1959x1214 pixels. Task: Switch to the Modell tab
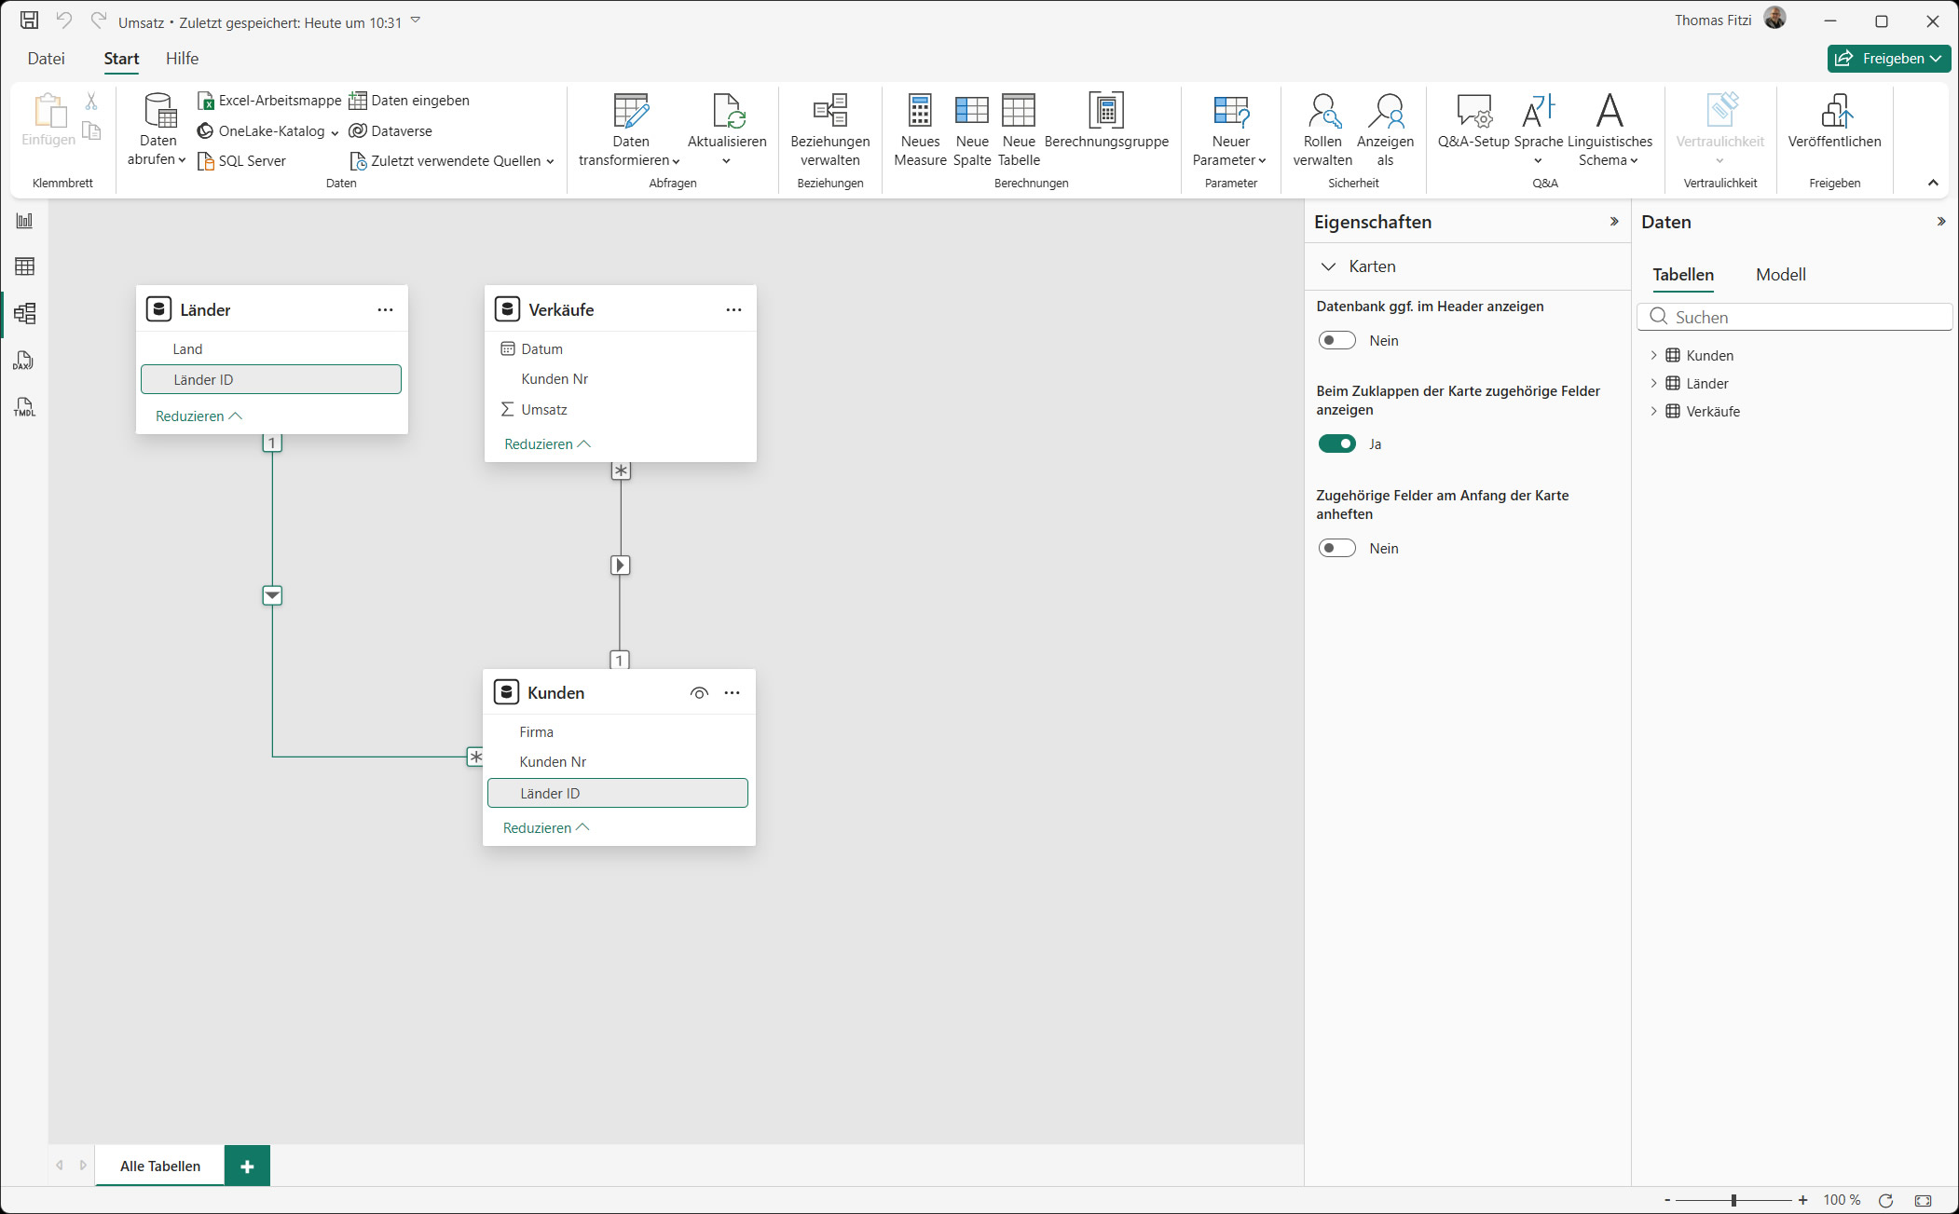1780,275
